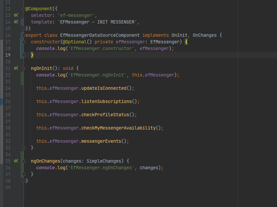Click the updateIsConnected method call
Image resolution: width=277 pixels, height=207 pixels.
(104, 88)
